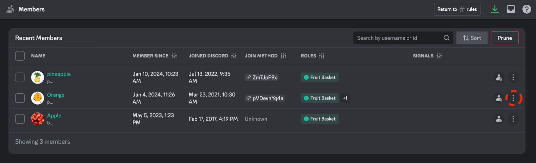
Task: Click the green download icon
Action: pyautogui.click(x=494, y=9)
